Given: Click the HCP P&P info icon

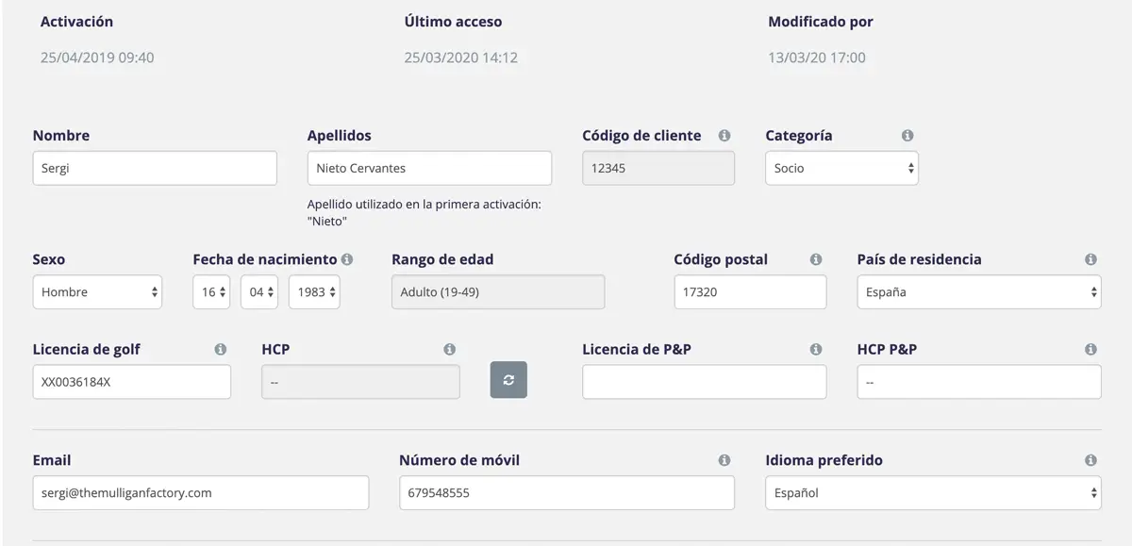Looking at the screenshot, I should 1090,350.
